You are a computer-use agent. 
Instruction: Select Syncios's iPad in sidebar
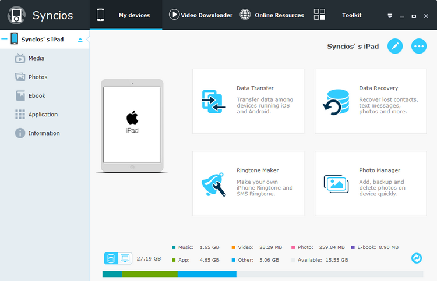coord(45,39)
